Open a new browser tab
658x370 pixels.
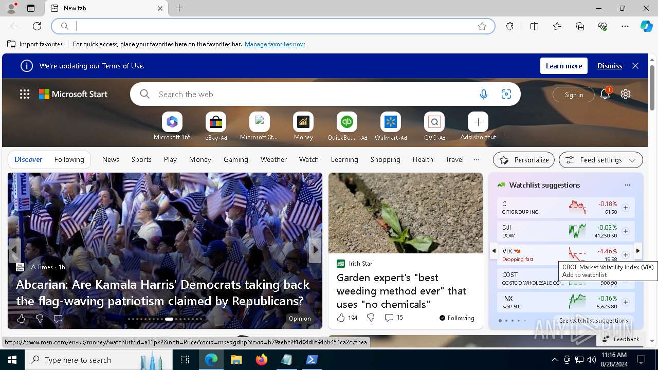[x=179, y=8]
